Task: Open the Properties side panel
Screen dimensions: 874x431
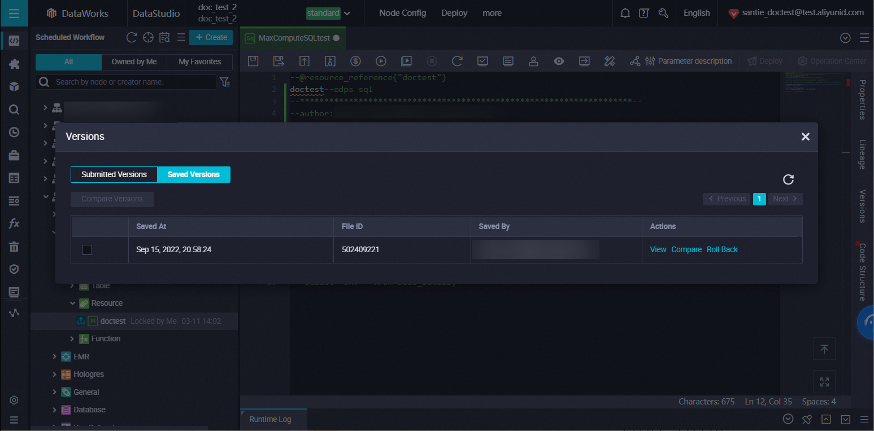Action: pos(862,99)
